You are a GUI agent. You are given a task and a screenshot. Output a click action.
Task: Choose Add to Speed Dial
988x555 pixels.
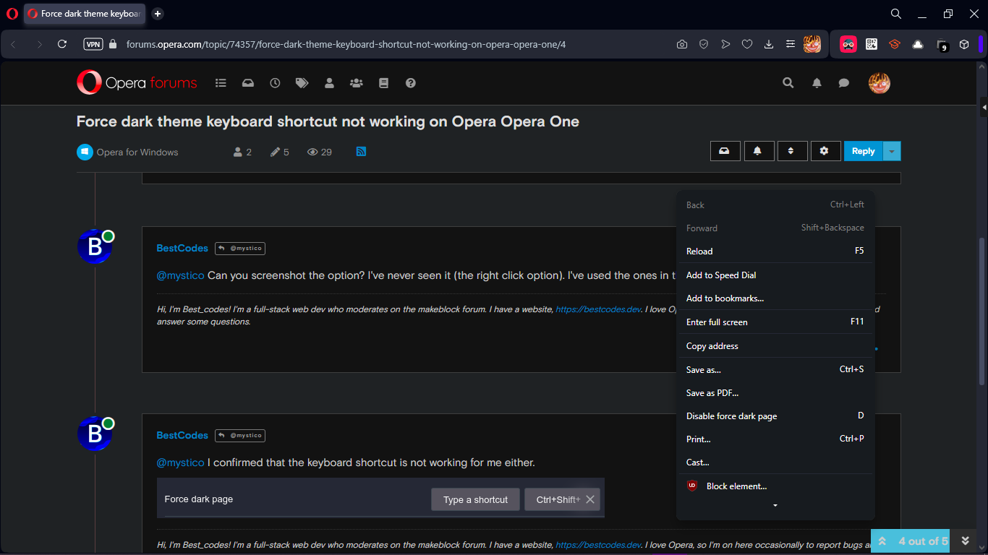click(x=775, y=275)
